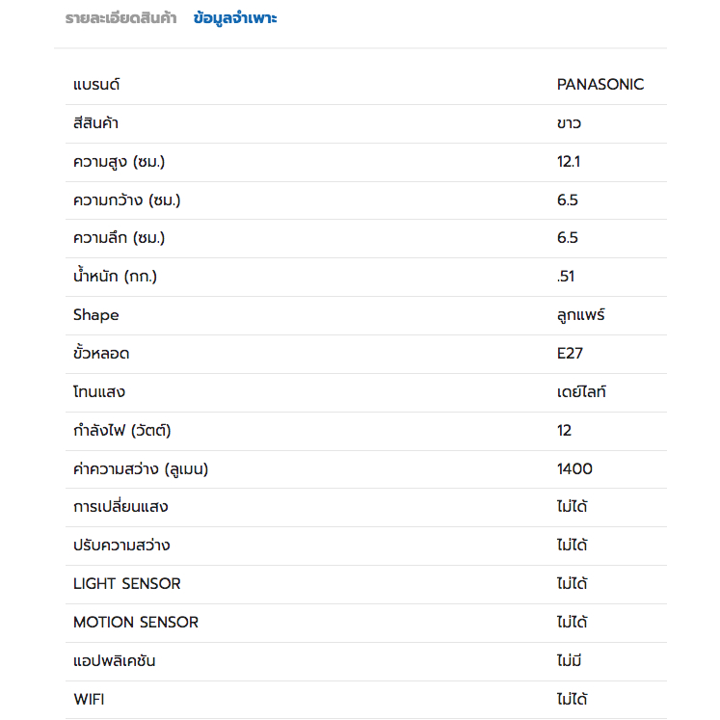Click the PANASONIC brand value
Image resolution: width=720 pixels, height=720 pixels.
[x=600, y=85]
